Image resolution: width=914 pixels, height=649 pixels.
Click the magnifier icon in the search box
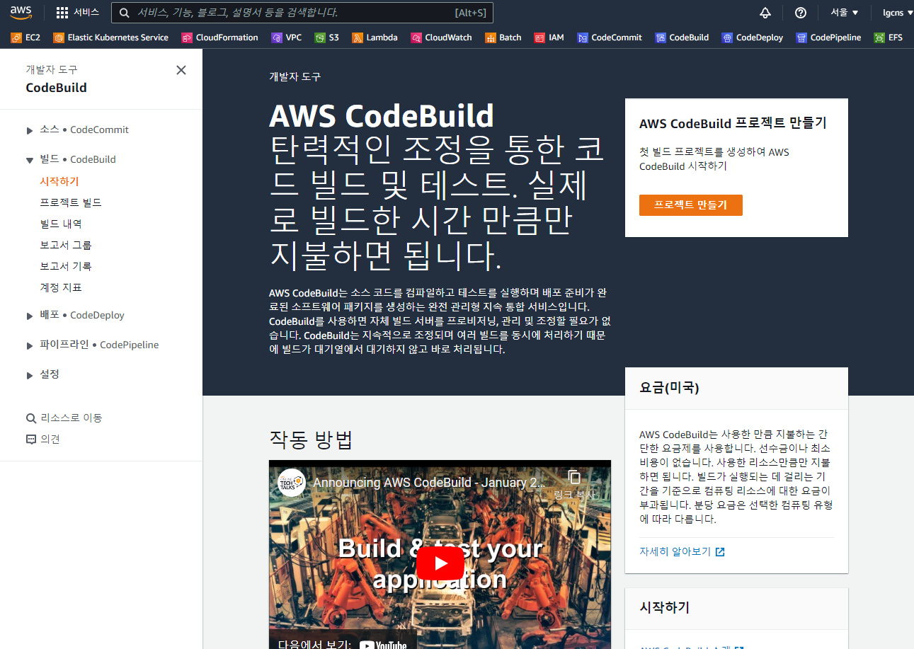(x=125, y=13)
